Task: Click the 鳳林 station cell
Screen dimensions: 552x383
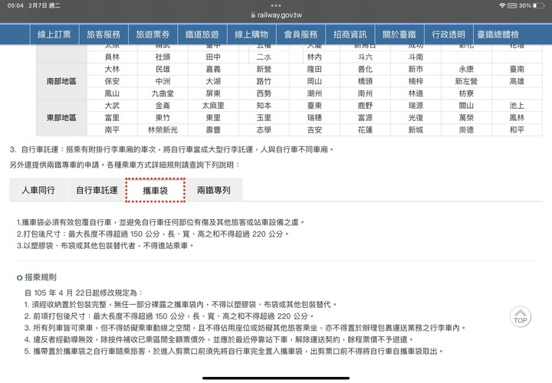Action: point(517,118)
